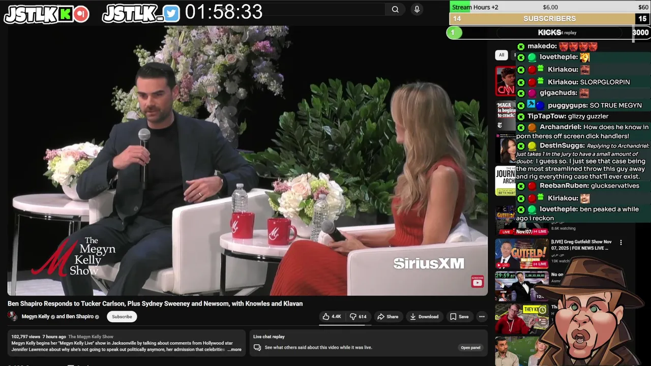Open the Ben Shapiro channel name link
Screen dimensions: 651x366
(79, 317)
